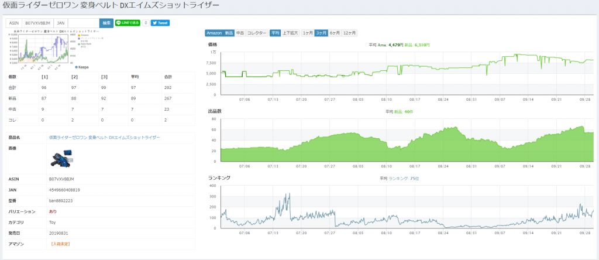Switch to the 6ヶ月 time range
Image resolution: width=599 pixels, height=260 pixels.
[x=335, y=33]
